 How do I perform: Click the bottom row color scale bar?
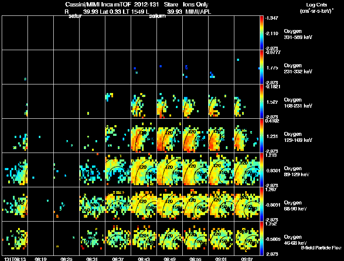coord(261,238)
